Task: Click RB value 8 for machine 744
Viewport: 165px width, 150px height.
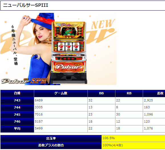Action: pyautogui.click(x=129, y=108)
